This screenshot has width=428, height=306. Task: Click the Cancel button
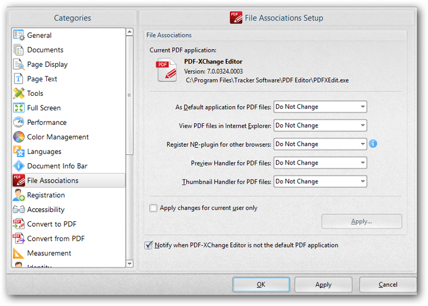click(x=388, y=284)
